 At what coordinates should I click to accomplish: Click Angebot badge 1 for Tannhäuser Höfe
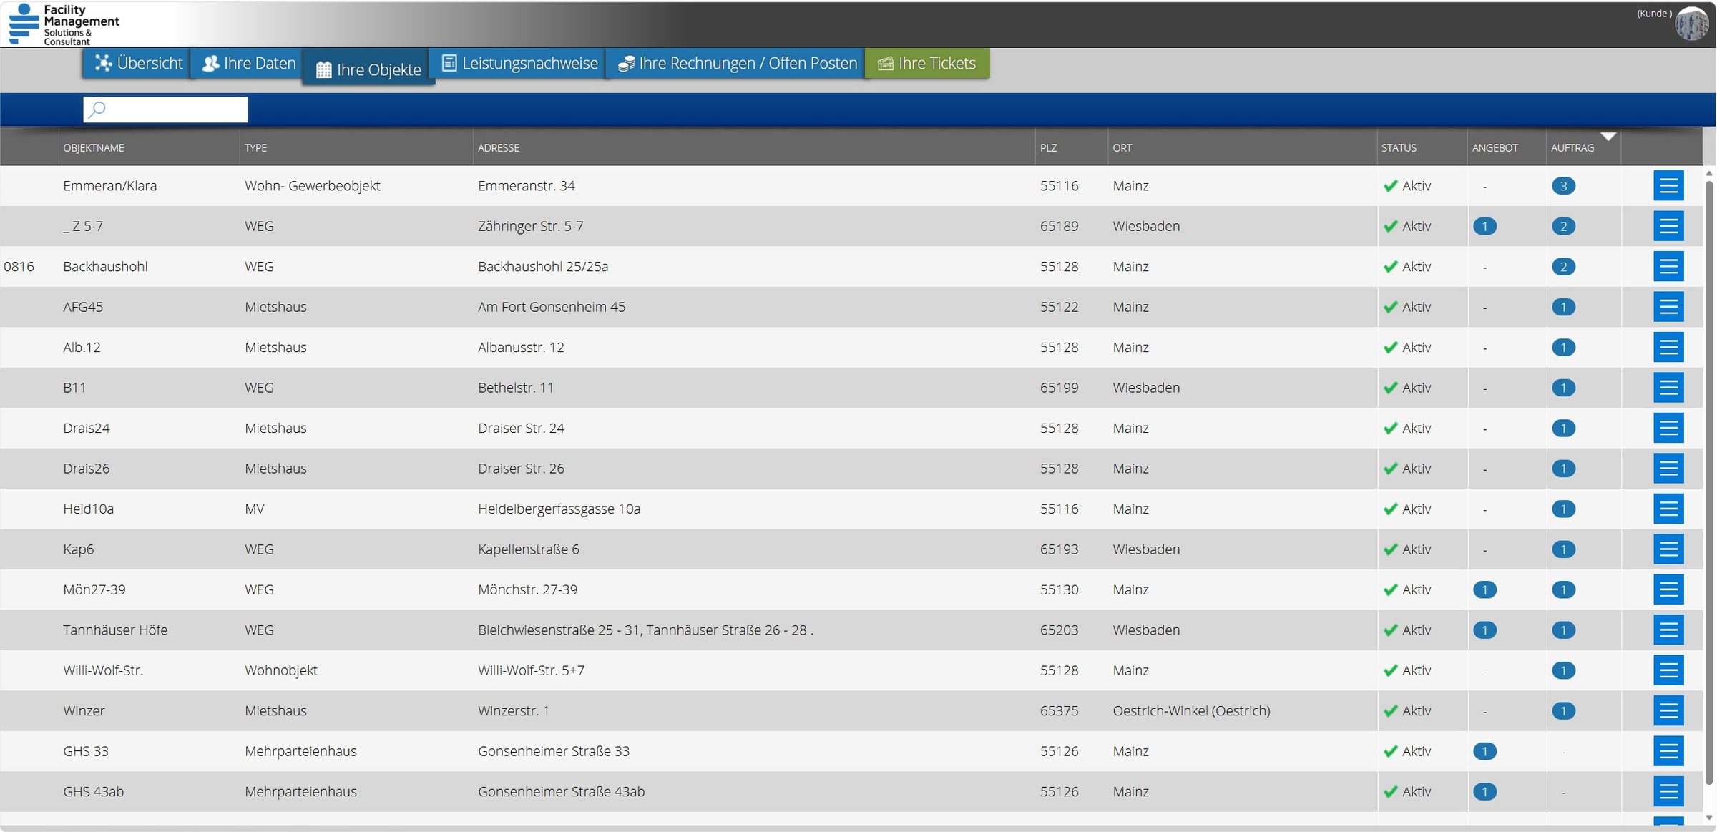coord(1484,630)
